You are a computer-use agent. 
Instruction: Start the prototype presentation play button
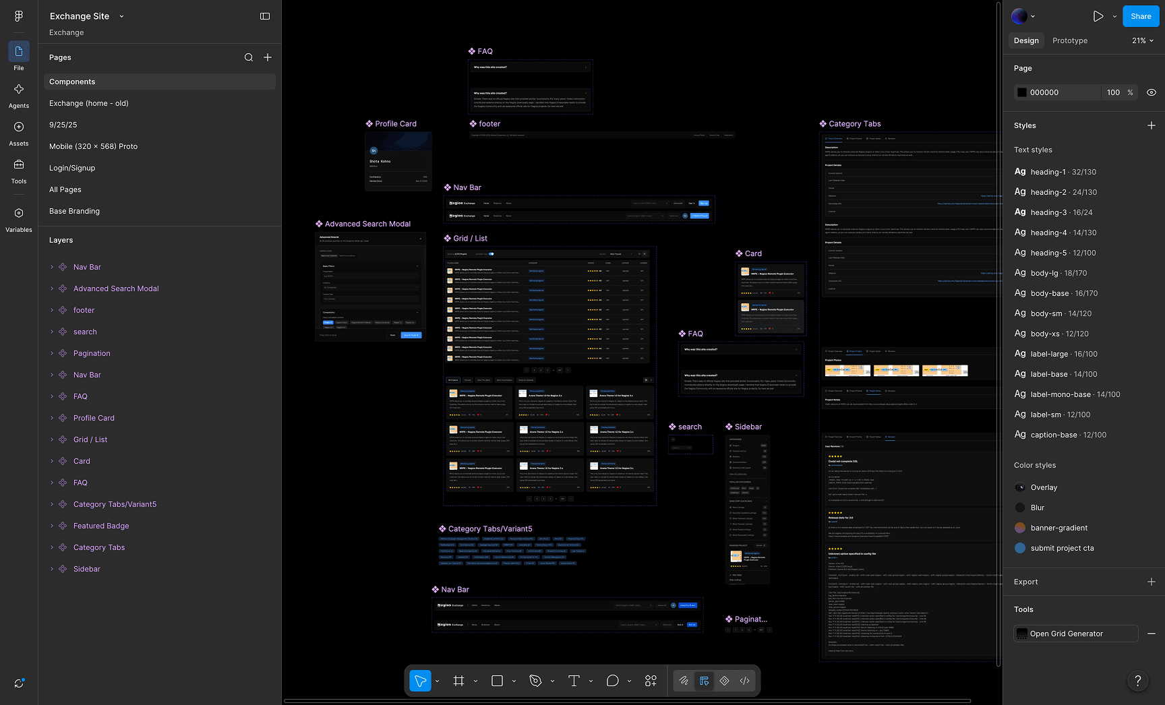pos(1098,16)
